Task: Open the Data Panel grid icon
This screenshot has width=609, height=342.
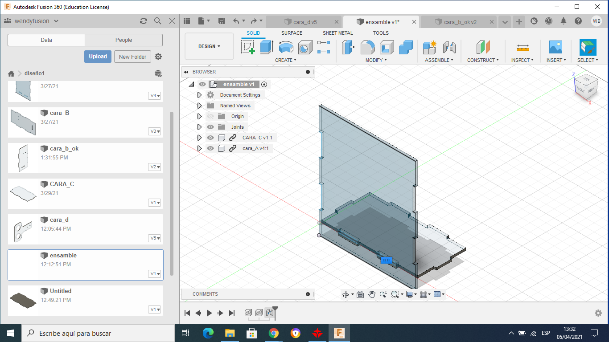Action: (x=187, y=21)
